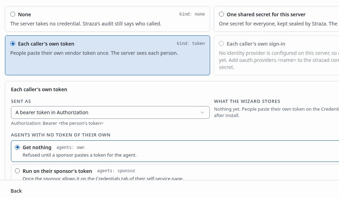Click 'agents: sponsor' code text
This screenshot has width=339, height=198.
click(116, 171)
